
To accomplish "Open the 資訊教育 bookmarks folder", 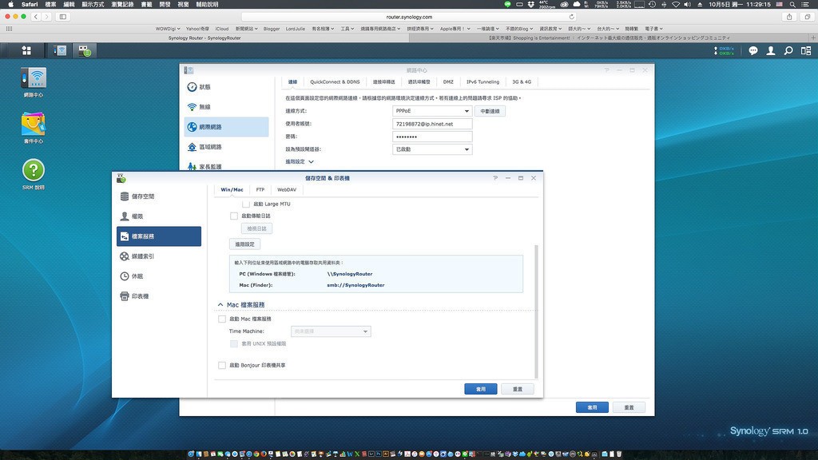I will pos(550,29).
